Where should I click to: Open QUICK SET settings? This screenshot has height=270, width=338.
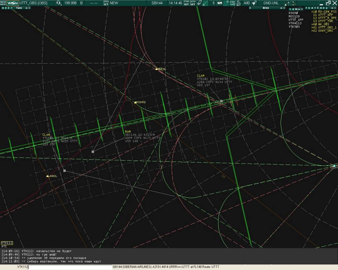coord(192,3)
